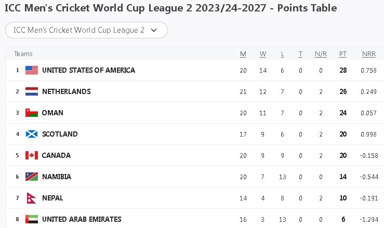
Task: Click the Namibia flag icon
Action: [32, 177]
